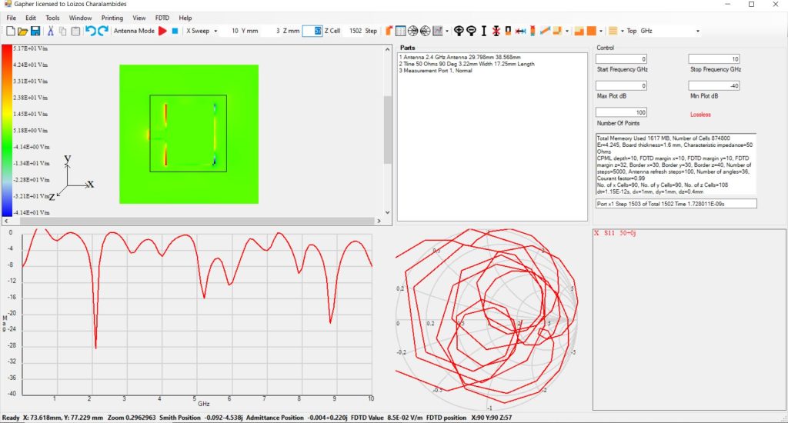The width and height of the screenshot is (788, 423).
Task: Open the dropdown arrow beside Top
Action: (622, 31)
